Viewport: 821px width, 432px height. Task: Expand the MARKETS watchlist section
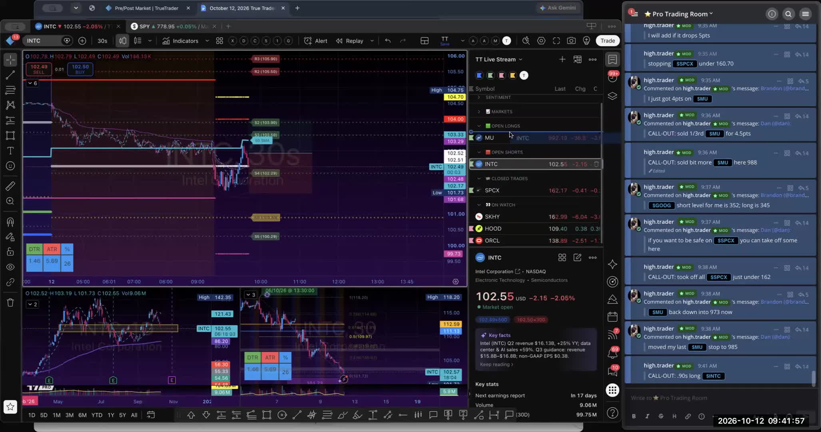coord(479,112)
